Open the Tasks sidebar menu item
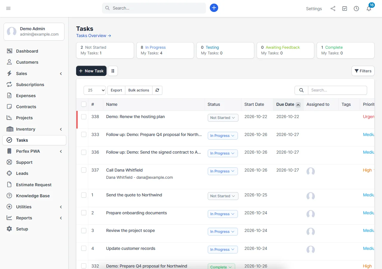382x269 pixels. [x=34, y=140]
